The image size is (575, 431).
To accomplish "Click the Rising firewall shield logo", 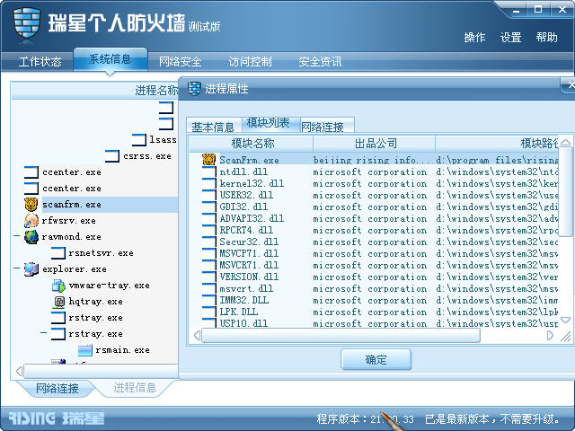I will tap(26, 22).
